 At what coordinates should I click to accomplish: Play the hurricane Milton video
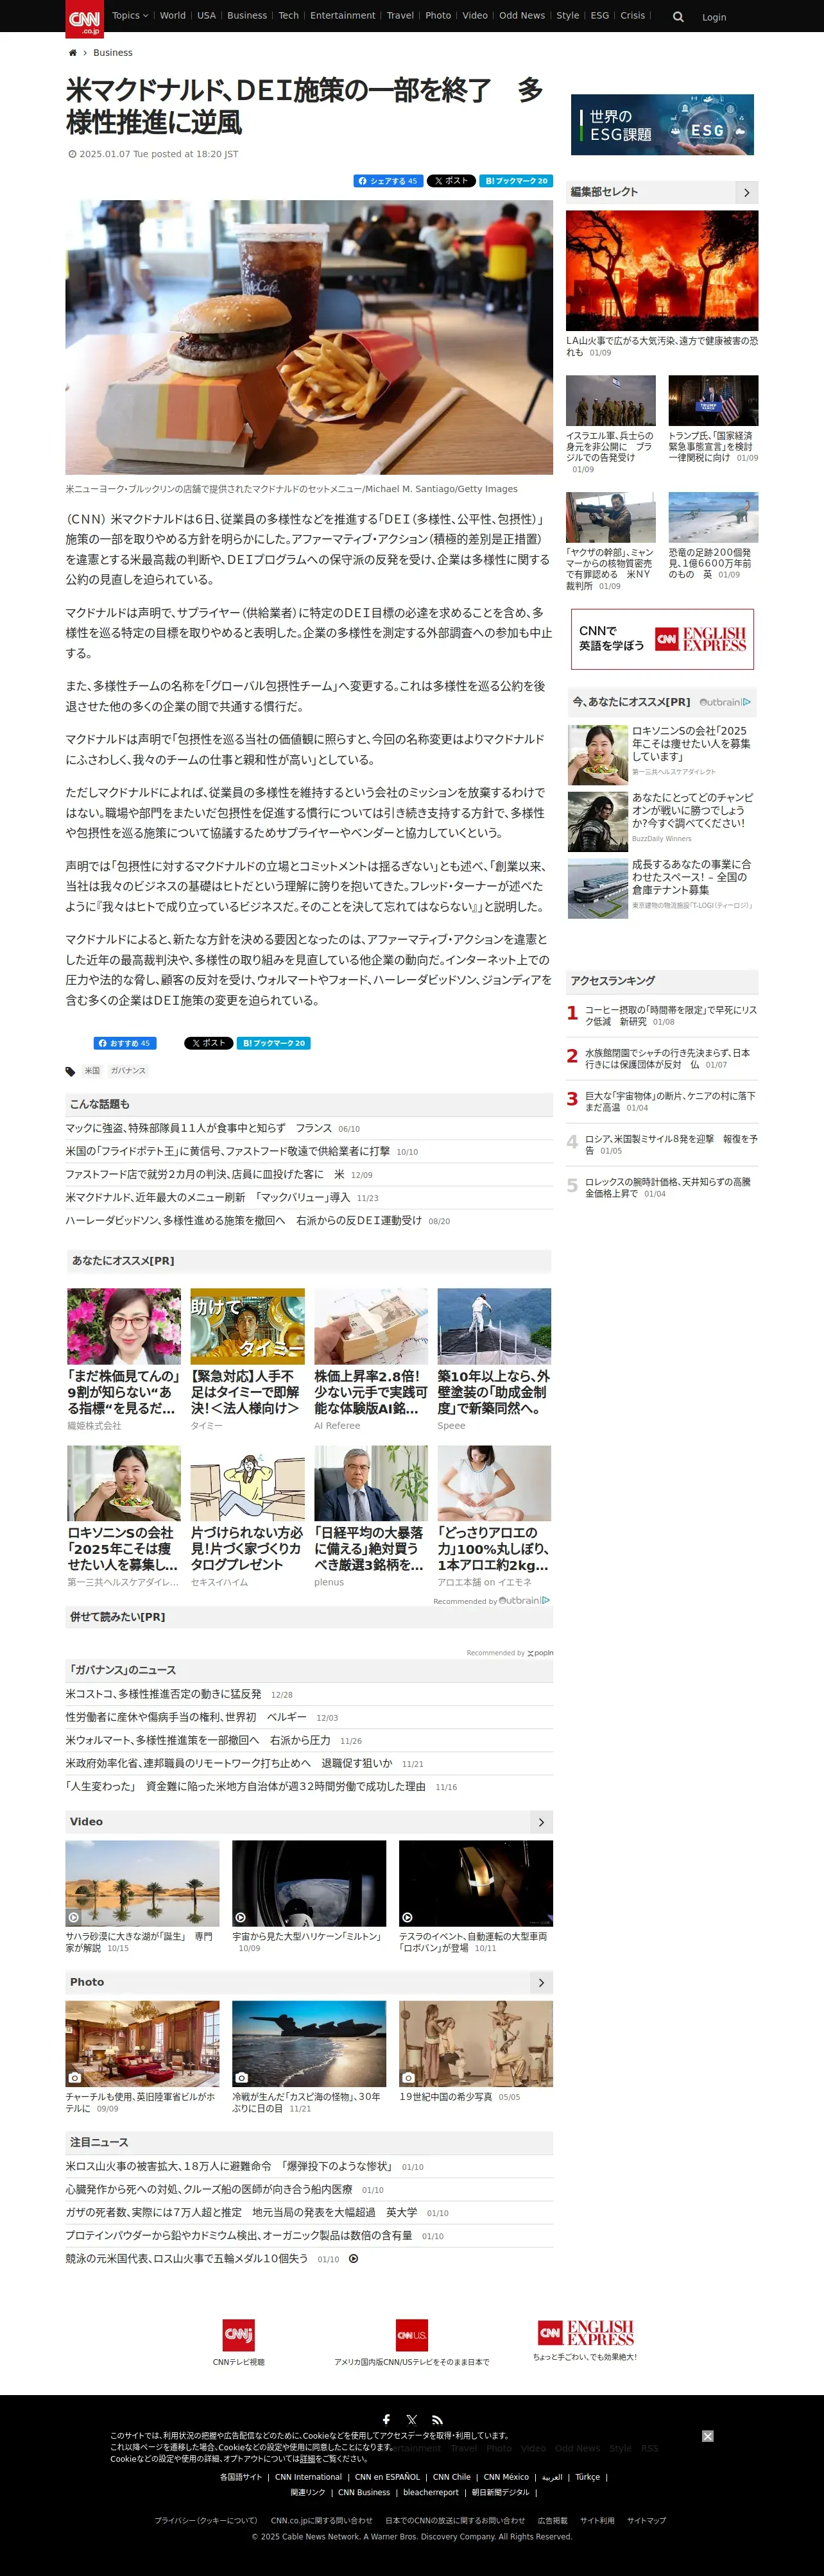pyautogui.click(x=309, y=1883)
